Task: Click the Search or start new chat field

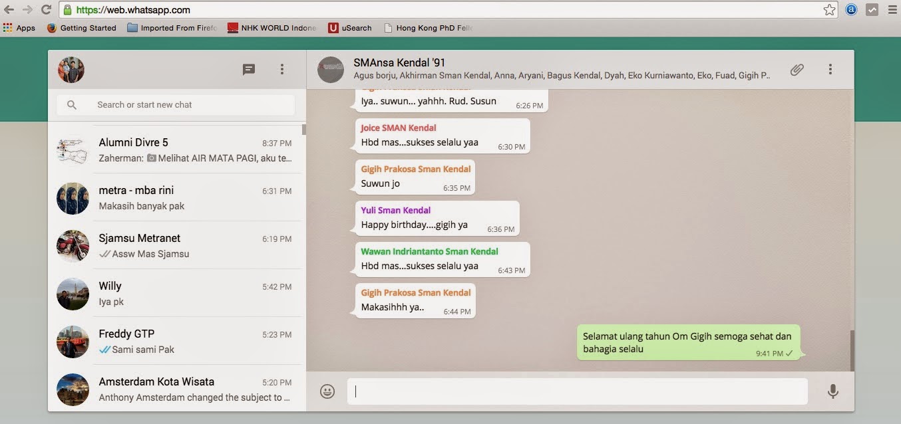Action: [x=176, y=104]
